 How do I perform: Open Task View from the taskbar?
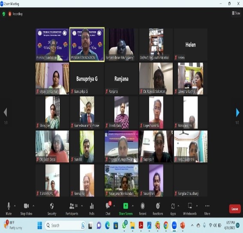pos(90,225)
